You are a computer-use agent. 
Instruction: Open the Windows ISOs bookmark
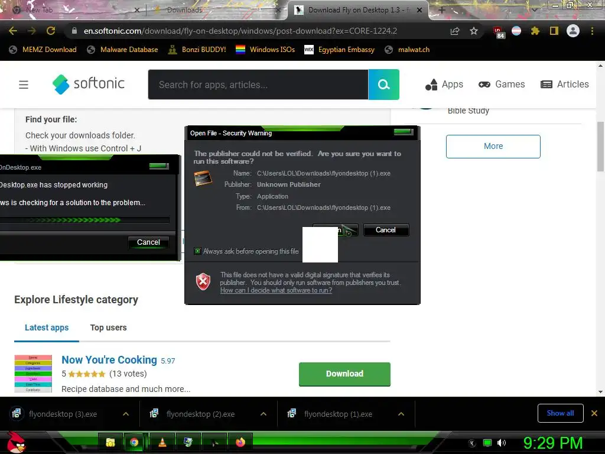click(265, 50)
